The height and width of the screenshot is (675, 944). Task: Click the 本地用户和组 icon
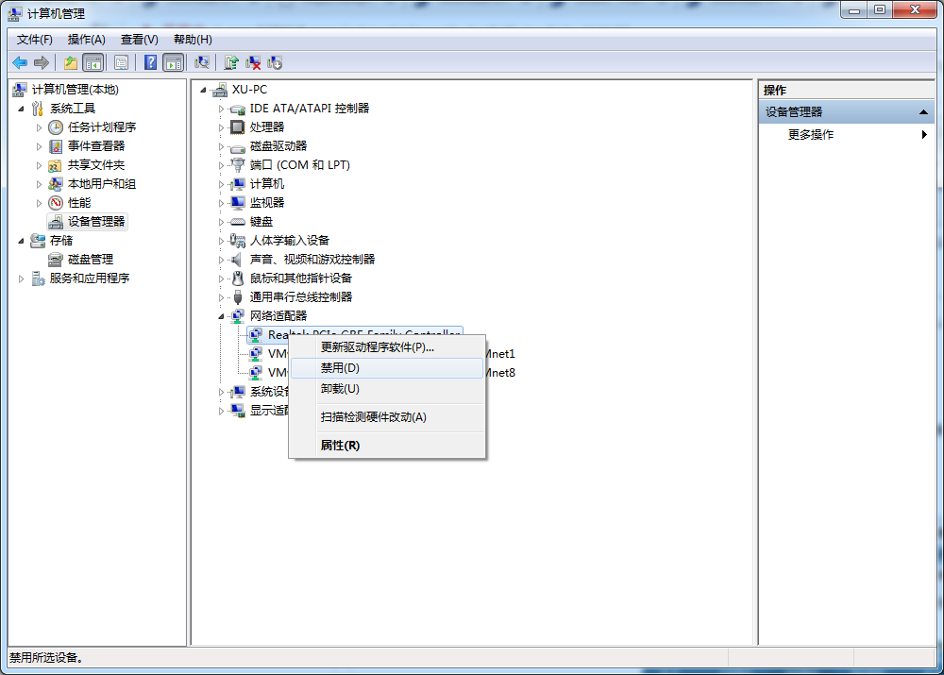56,184
